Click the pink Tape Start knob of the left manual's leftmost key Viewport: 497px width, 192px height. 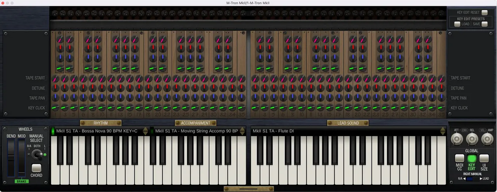coord(55,78)
